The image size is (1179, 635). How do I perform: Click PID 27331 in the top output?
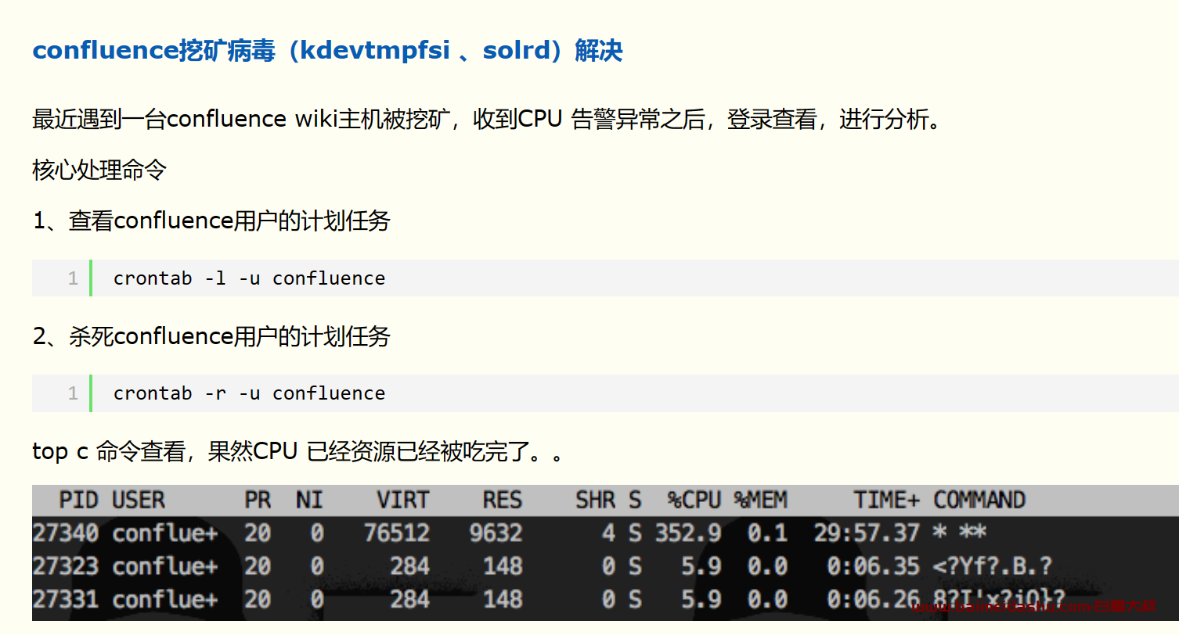66,600
